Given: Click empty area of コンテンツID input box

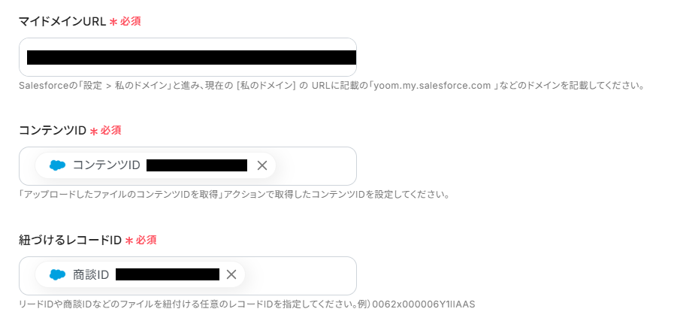Looking at the screenshot, I should pyautogui.click(x=316, y=166).
